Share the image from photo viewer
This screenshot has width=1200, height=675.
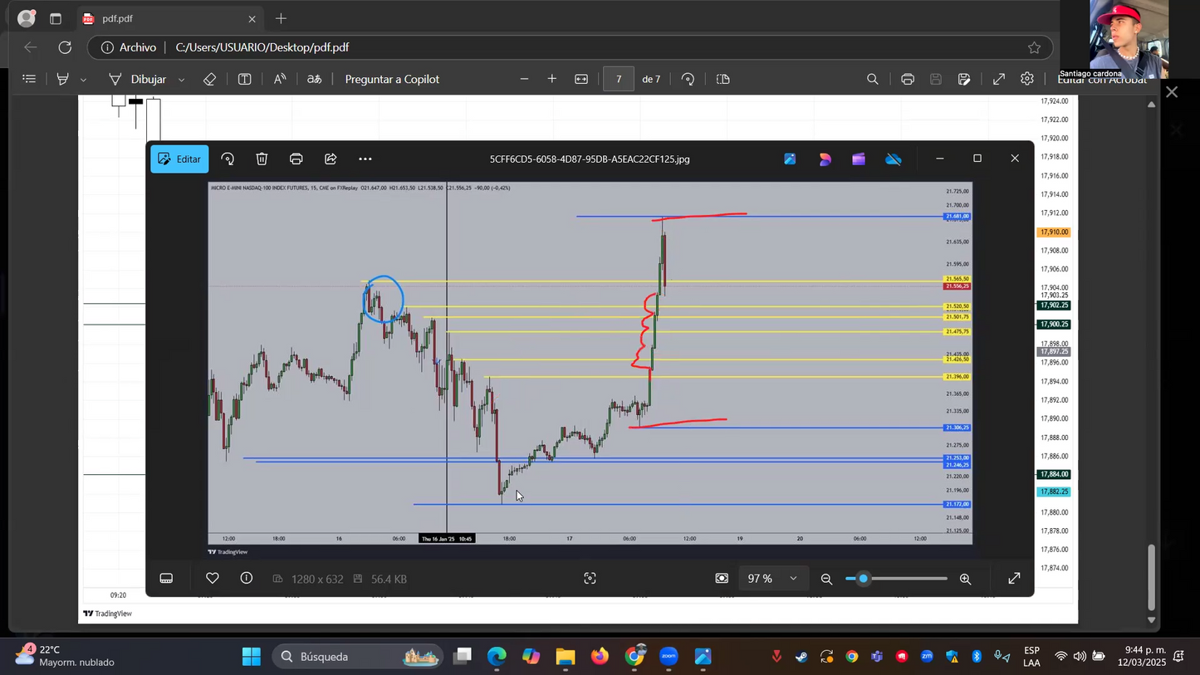click(x=331, y=159)
